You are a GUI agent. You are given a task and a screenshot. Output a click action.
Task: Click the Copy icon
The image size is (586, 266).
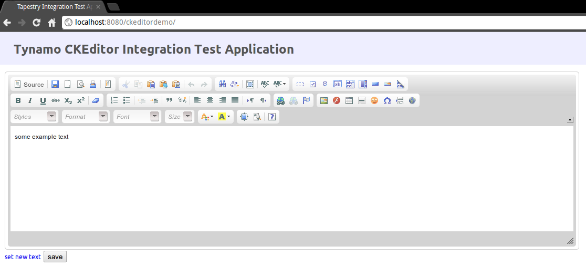pos(138,85)
